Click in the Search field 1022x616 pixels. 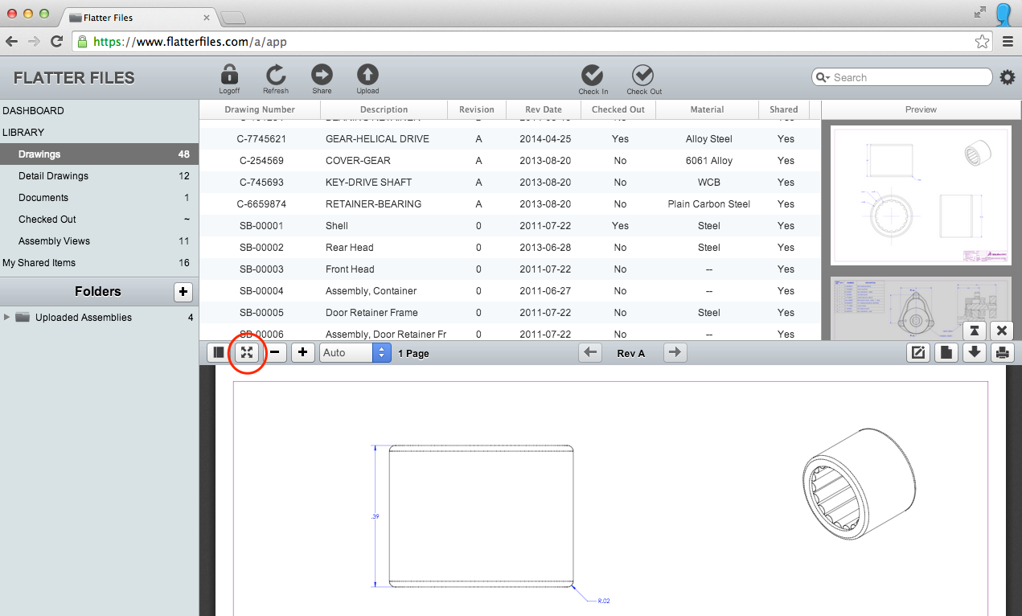click(x=902, y=77)
